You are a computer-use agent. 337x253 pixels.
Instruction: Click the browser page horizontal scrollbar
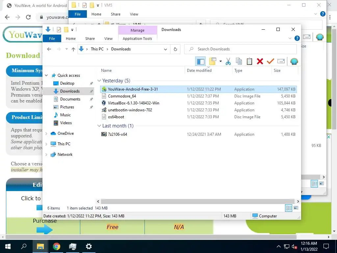151,237
